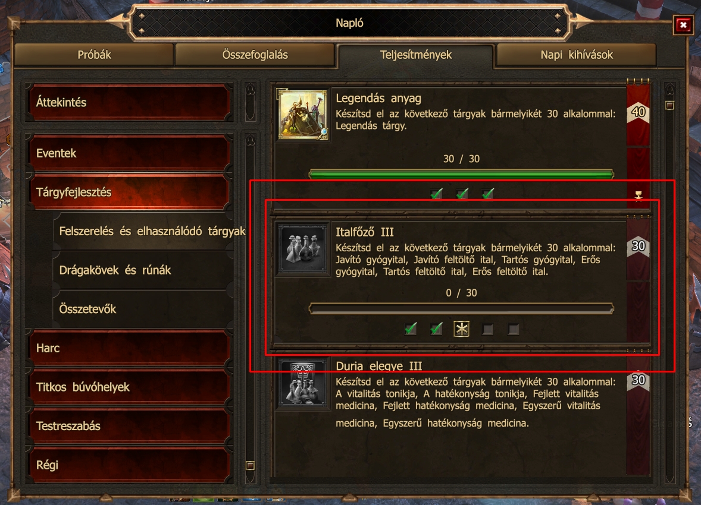The width and height of the screenshot is (701, 505).
Task: Click the Italfőző III potion bottles icon
Action: point(303,249)
